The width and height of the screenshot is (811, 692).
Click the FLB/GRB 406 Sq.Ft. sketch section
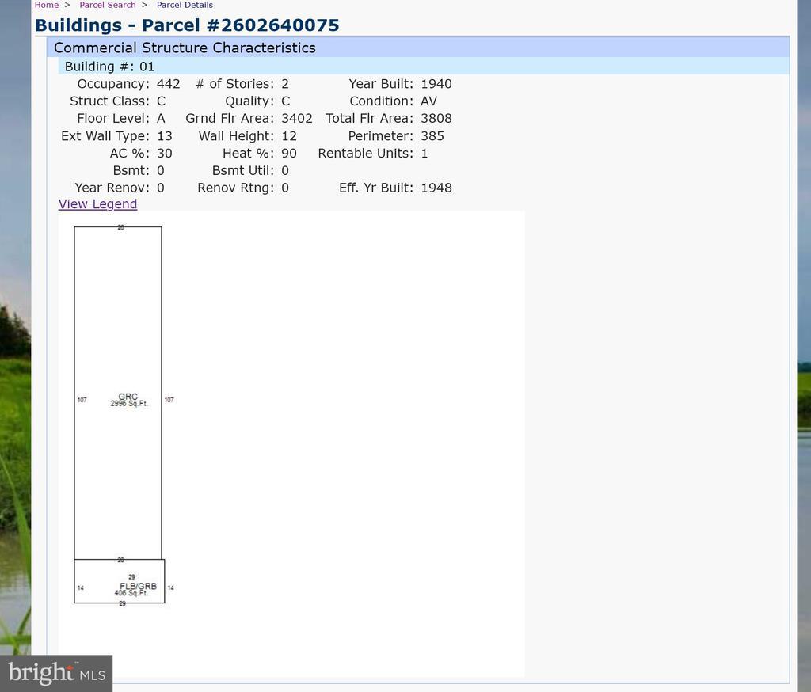tap(133, 589)
